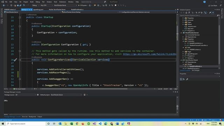Viewport: 224px width, 126px height.
Task: Toggle the pin on the Startup.cs tab
Action: 29,9
